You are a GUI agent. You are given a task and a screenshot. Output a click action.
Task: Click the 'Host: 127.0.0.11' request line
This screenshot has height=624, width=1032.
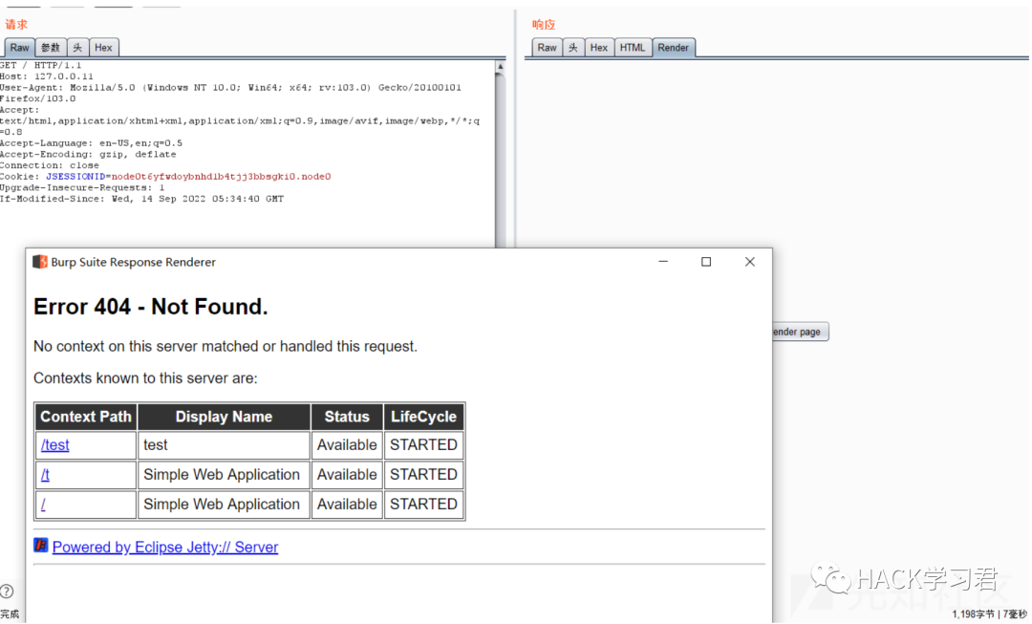(x=47, y=76)
